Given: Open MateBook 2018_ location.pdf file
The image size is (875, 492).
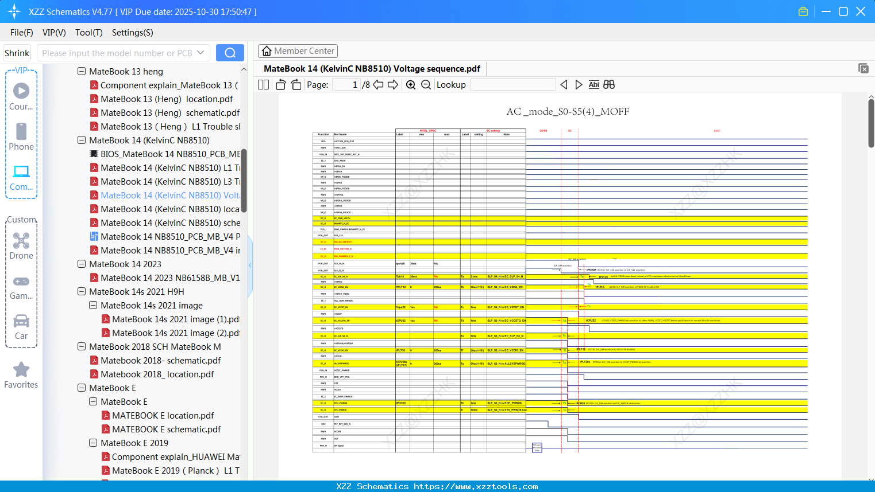Looking at the screenshot, I should pos(157,374).
